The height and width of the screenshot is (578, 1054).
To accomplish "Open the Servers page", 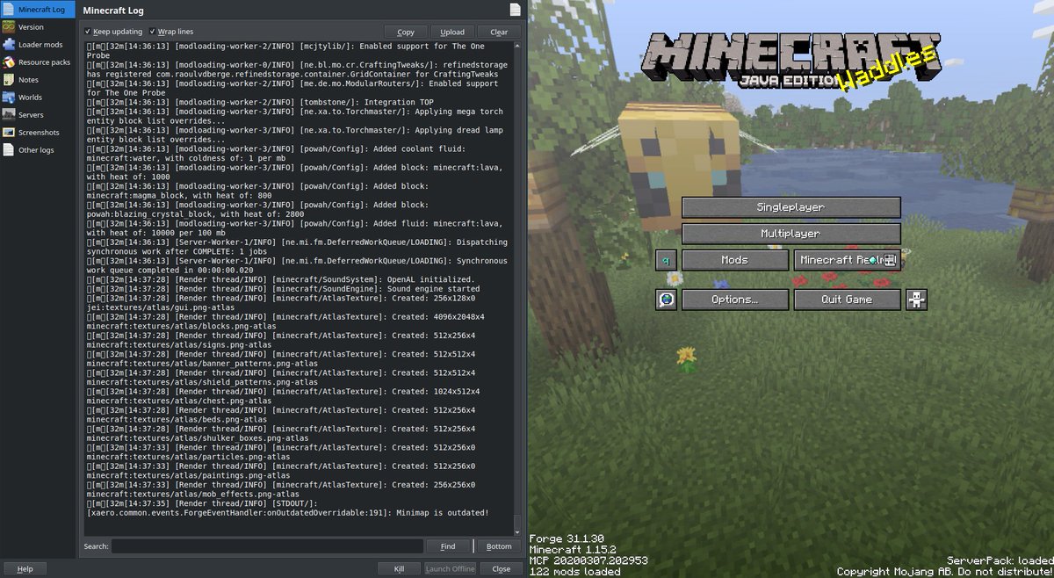I will tap(38, 115).
